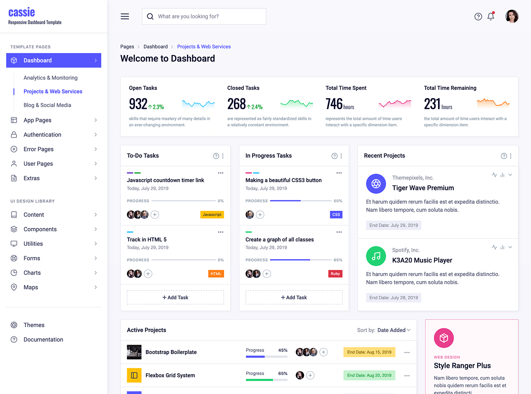This screenshot has width=531, height=394.
Task: Expand the Components sidebar section
Action: coord(53,229)
